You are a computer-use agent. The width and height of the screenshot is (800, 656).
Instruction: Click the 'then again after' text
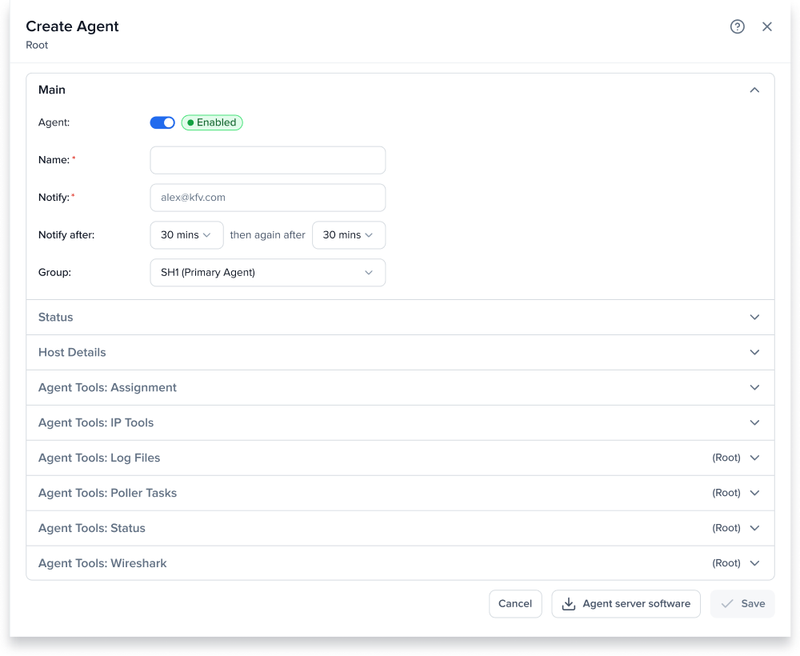pyautogui.click(x=267, y=235)
